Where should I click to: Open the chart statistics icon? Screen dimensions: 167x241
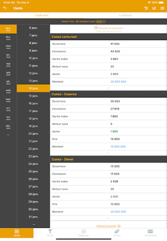coord(154,8)
